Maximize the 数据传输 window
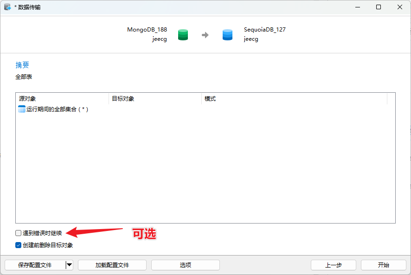The height and width of the screenshot is (275, 411). click(x=379, y=7)
